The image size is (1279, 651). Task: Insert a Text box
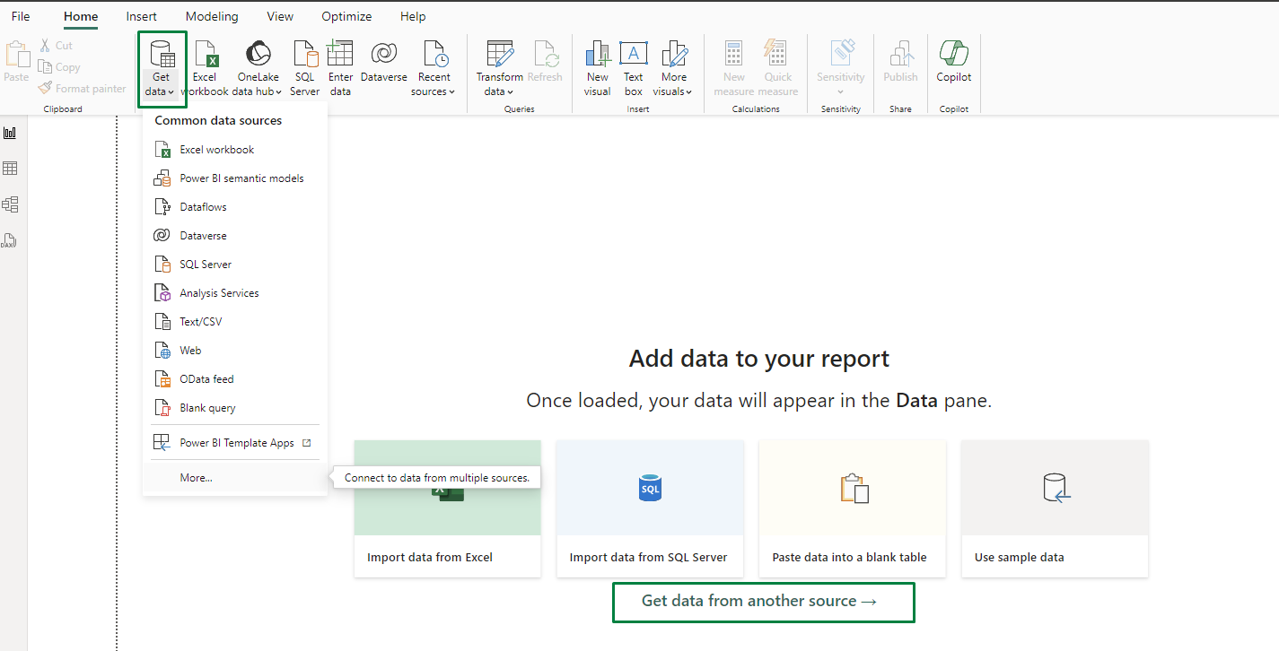634,69
